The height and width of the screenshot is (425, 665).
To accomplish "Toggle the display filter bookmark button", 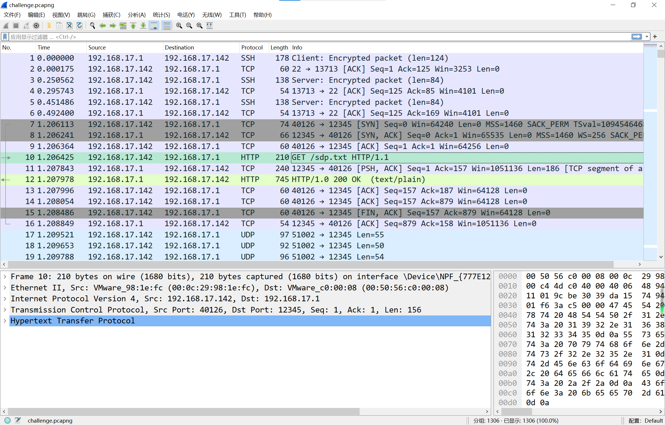I will coord(5,37).
